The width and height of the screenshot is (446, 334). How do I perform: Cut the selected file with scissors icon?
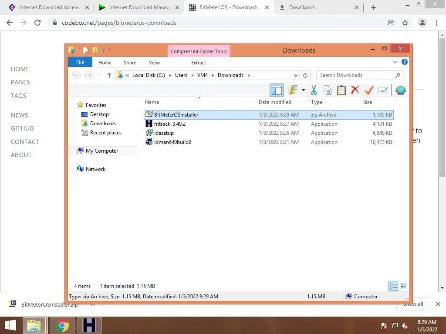click(x=314, y=90)
